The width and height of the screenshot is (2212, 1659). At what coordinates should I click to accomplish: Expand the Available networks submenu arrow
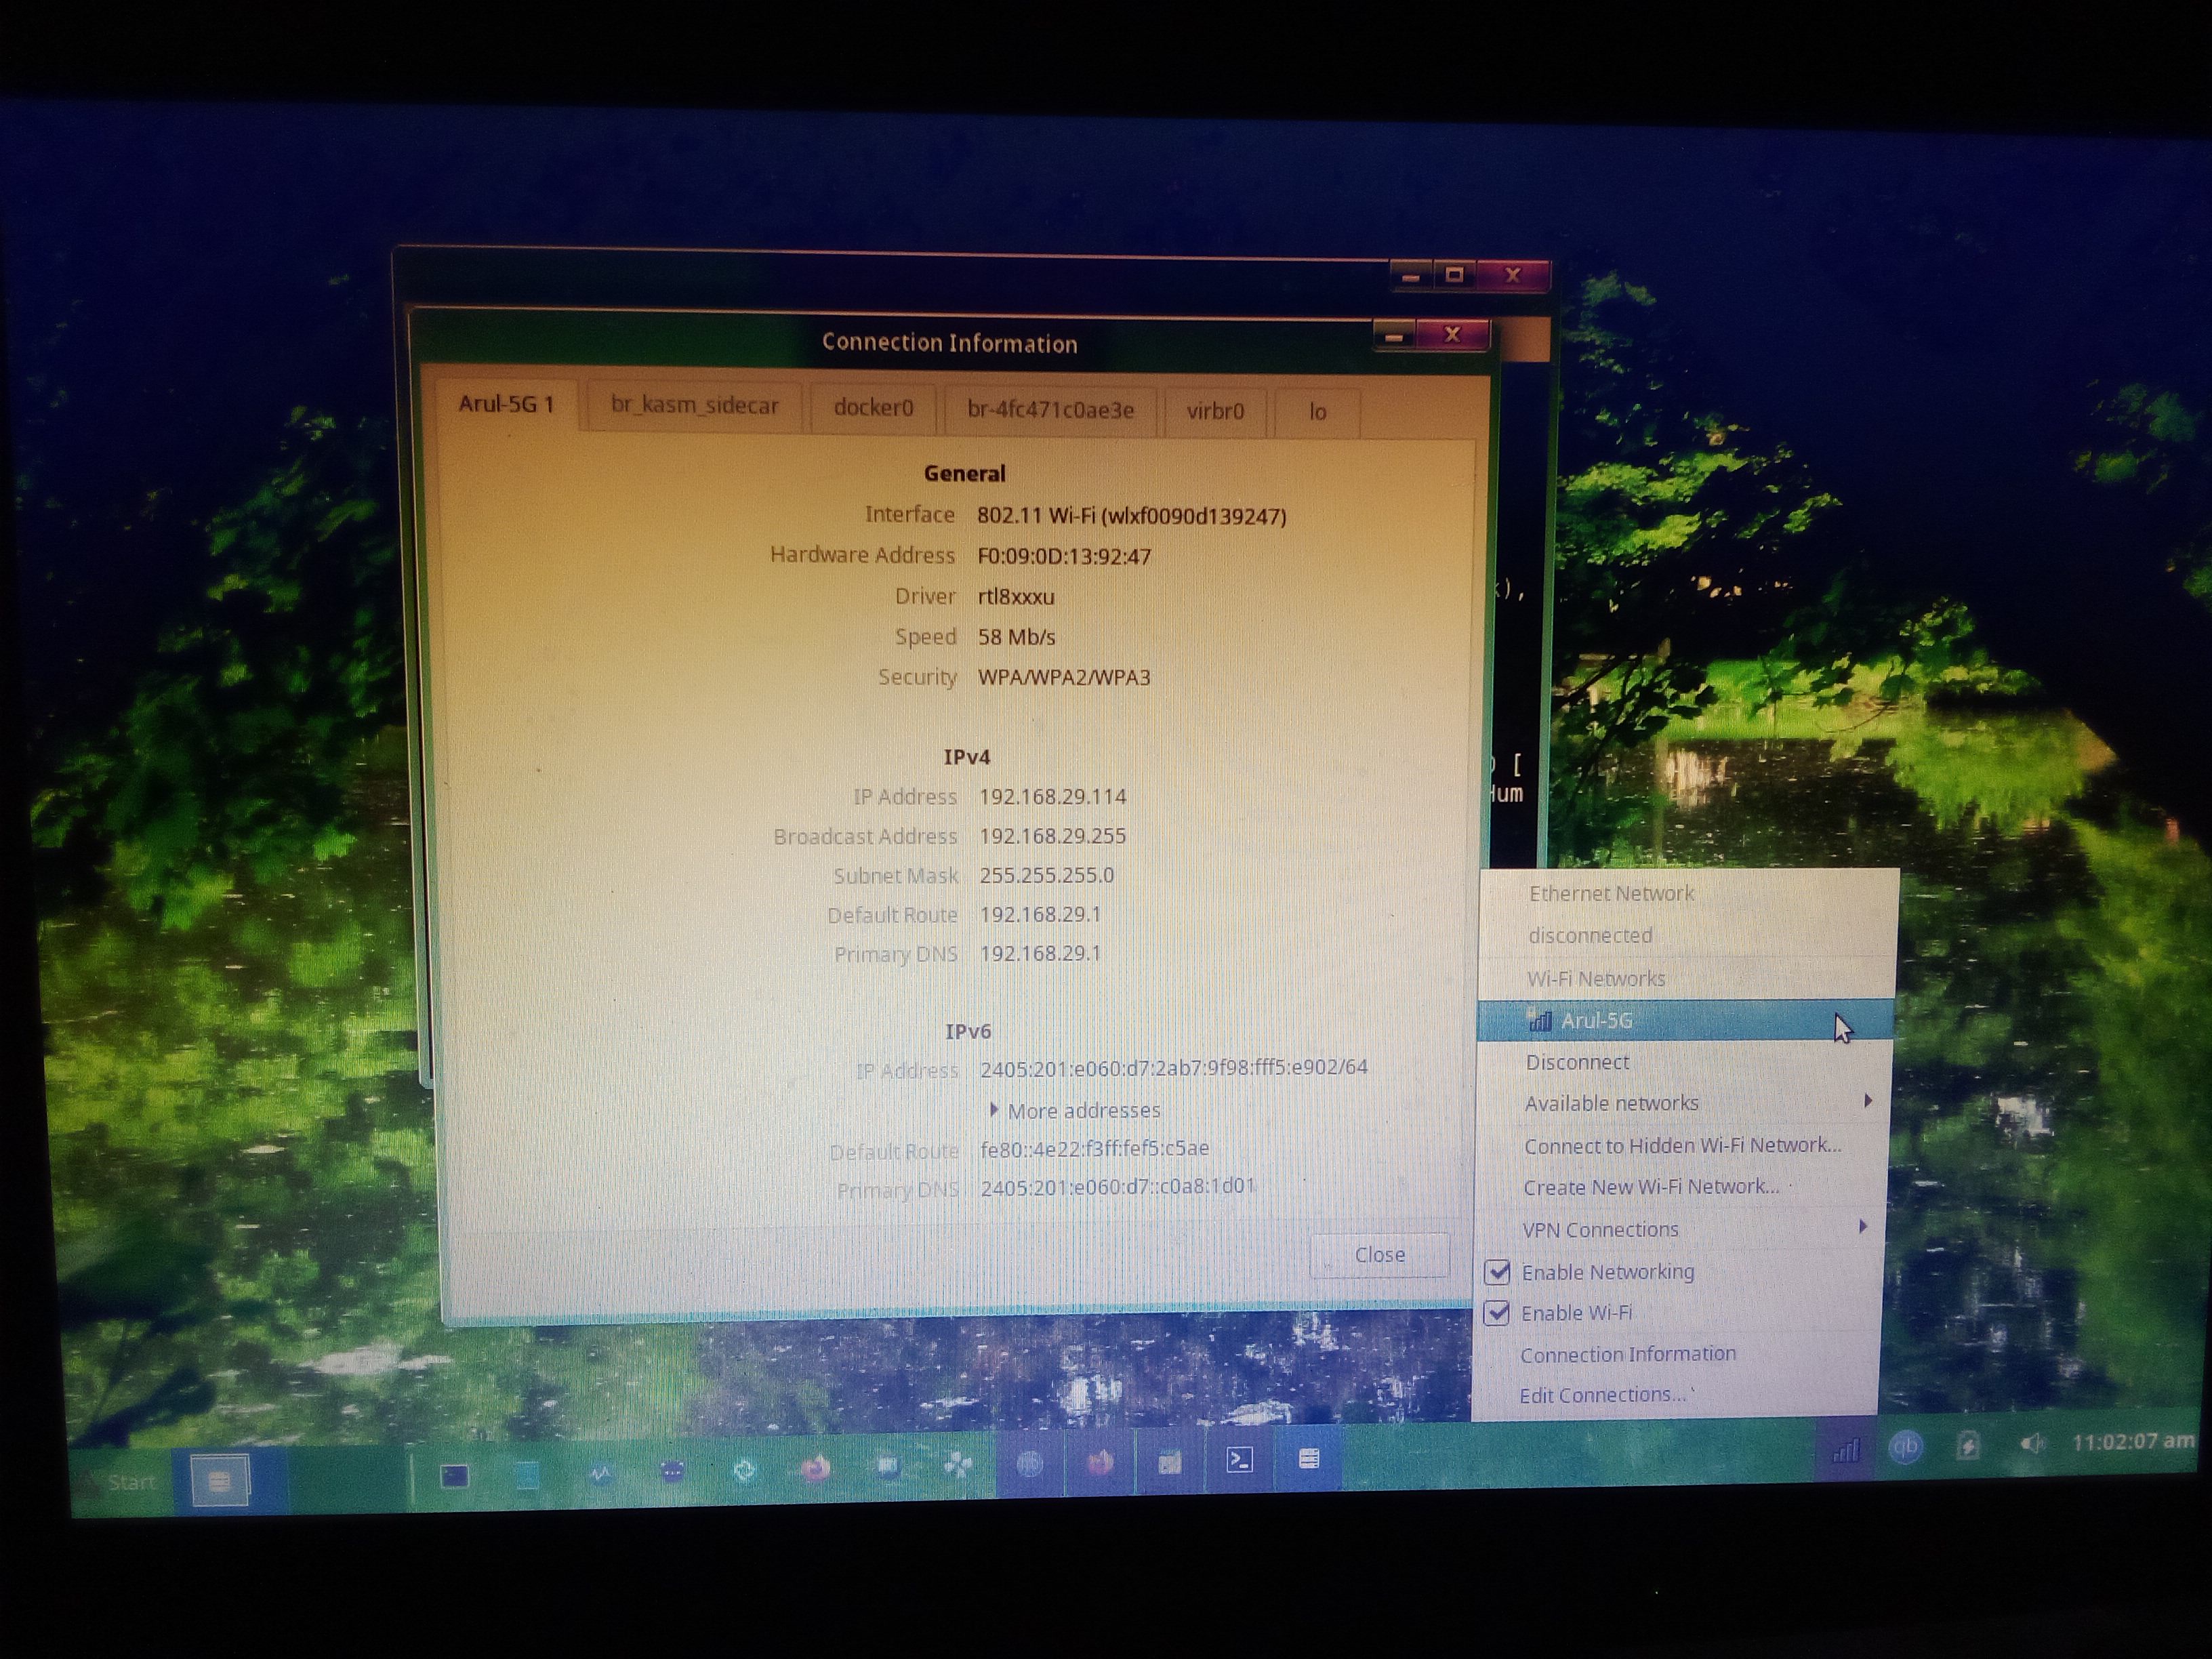click(x=1867, y=1101)
